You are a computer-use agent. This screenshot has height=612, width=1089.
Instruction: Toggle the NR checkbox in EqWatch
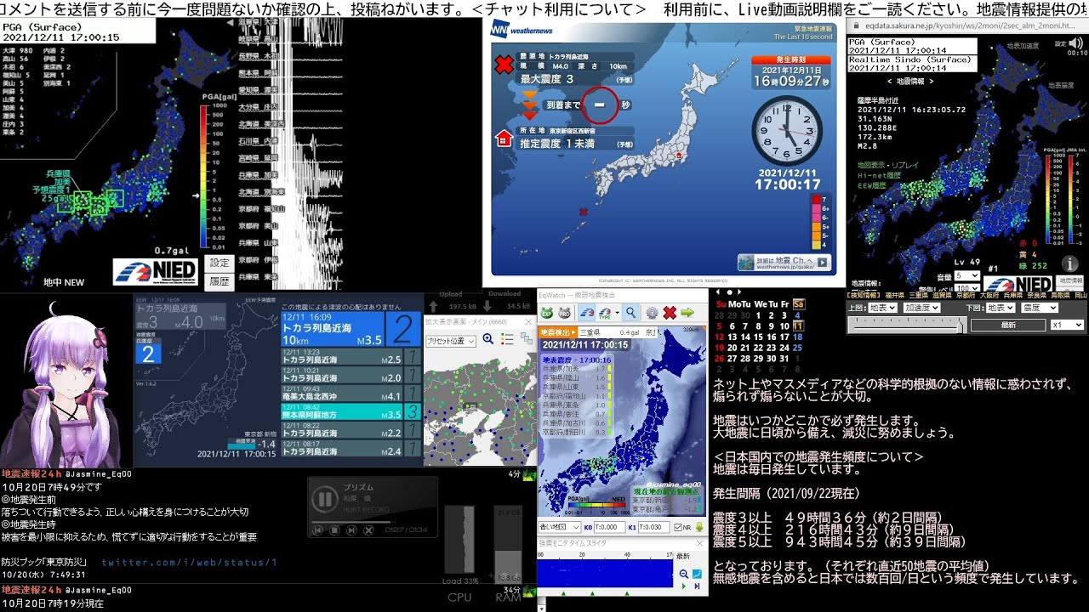click(677, 527)
